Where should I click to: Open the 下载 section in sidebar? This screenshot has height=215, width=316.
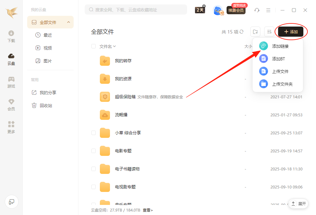pyautogui.click(x=11, y=36)
